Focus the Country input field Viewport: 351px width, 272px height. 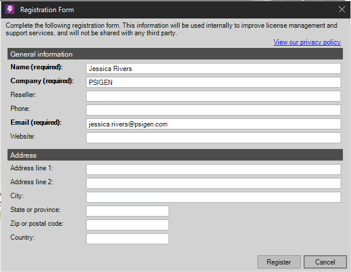128,239
